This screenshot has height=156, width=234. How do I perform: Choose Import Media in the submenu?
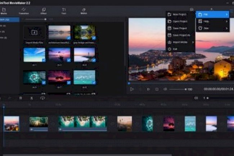click(x=180, y=42)
